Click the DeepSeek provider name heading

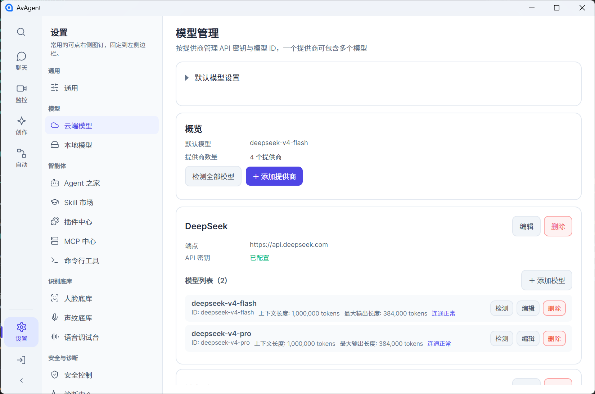206,226
